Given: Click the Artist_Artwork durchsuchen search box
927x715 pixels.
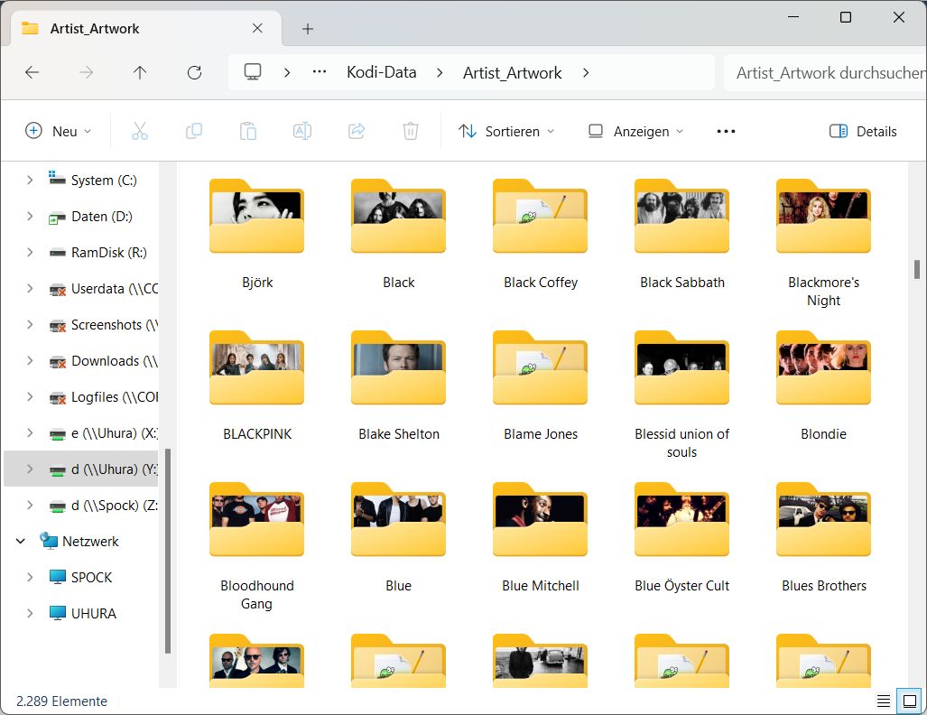Looking at the screenshot, I should [825, 73].
